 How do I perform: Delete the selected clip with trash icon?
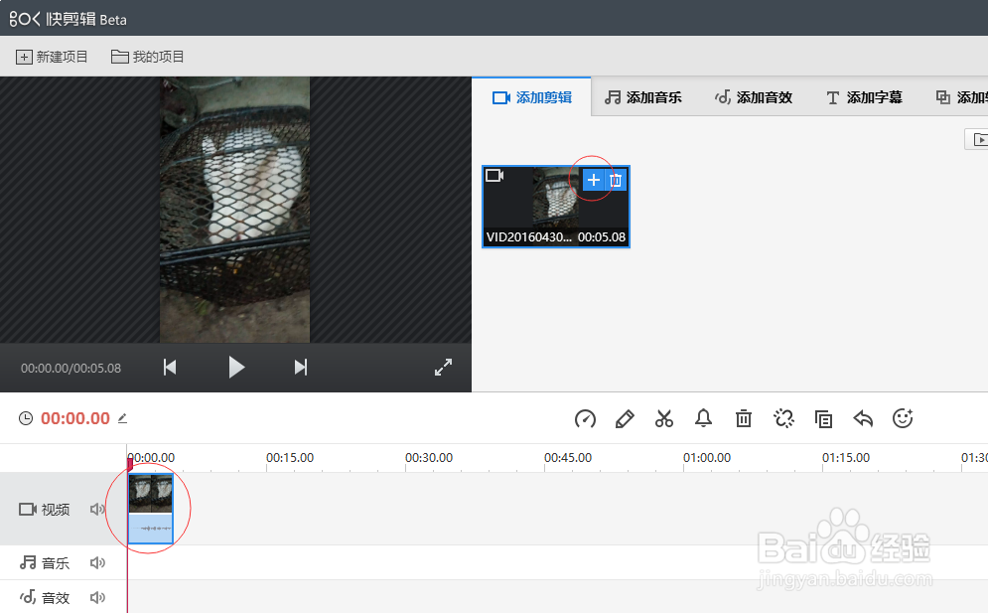(x=744, y=418)
